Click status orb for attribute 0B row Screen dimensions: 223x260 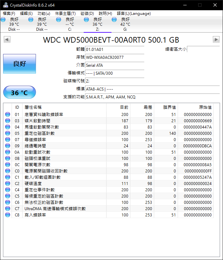tap(8, 158)
